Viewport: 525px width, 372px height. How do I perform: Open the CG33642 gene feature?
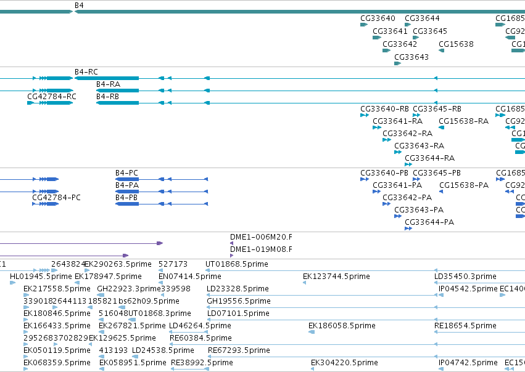coord(386,51)
